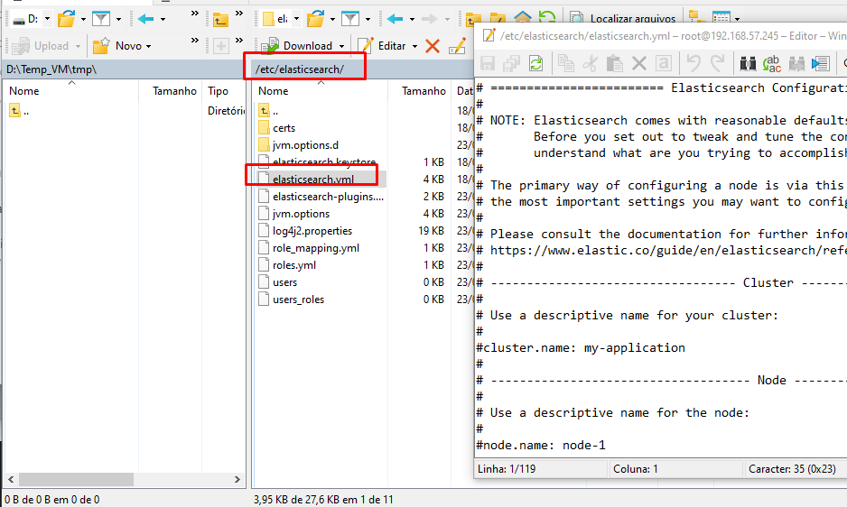
Task: Click the home directory icon in remote toolbar
Action: 522,18
